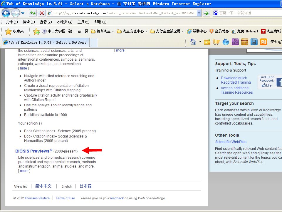The width and height of the screenshot is (282, 212).
Task: Click the blue phone toolbar icon
Action: coord(254,42)
